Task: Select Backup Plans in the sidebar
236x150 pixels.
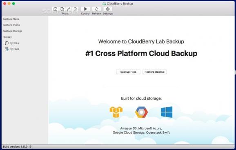Action: point(11,19)
